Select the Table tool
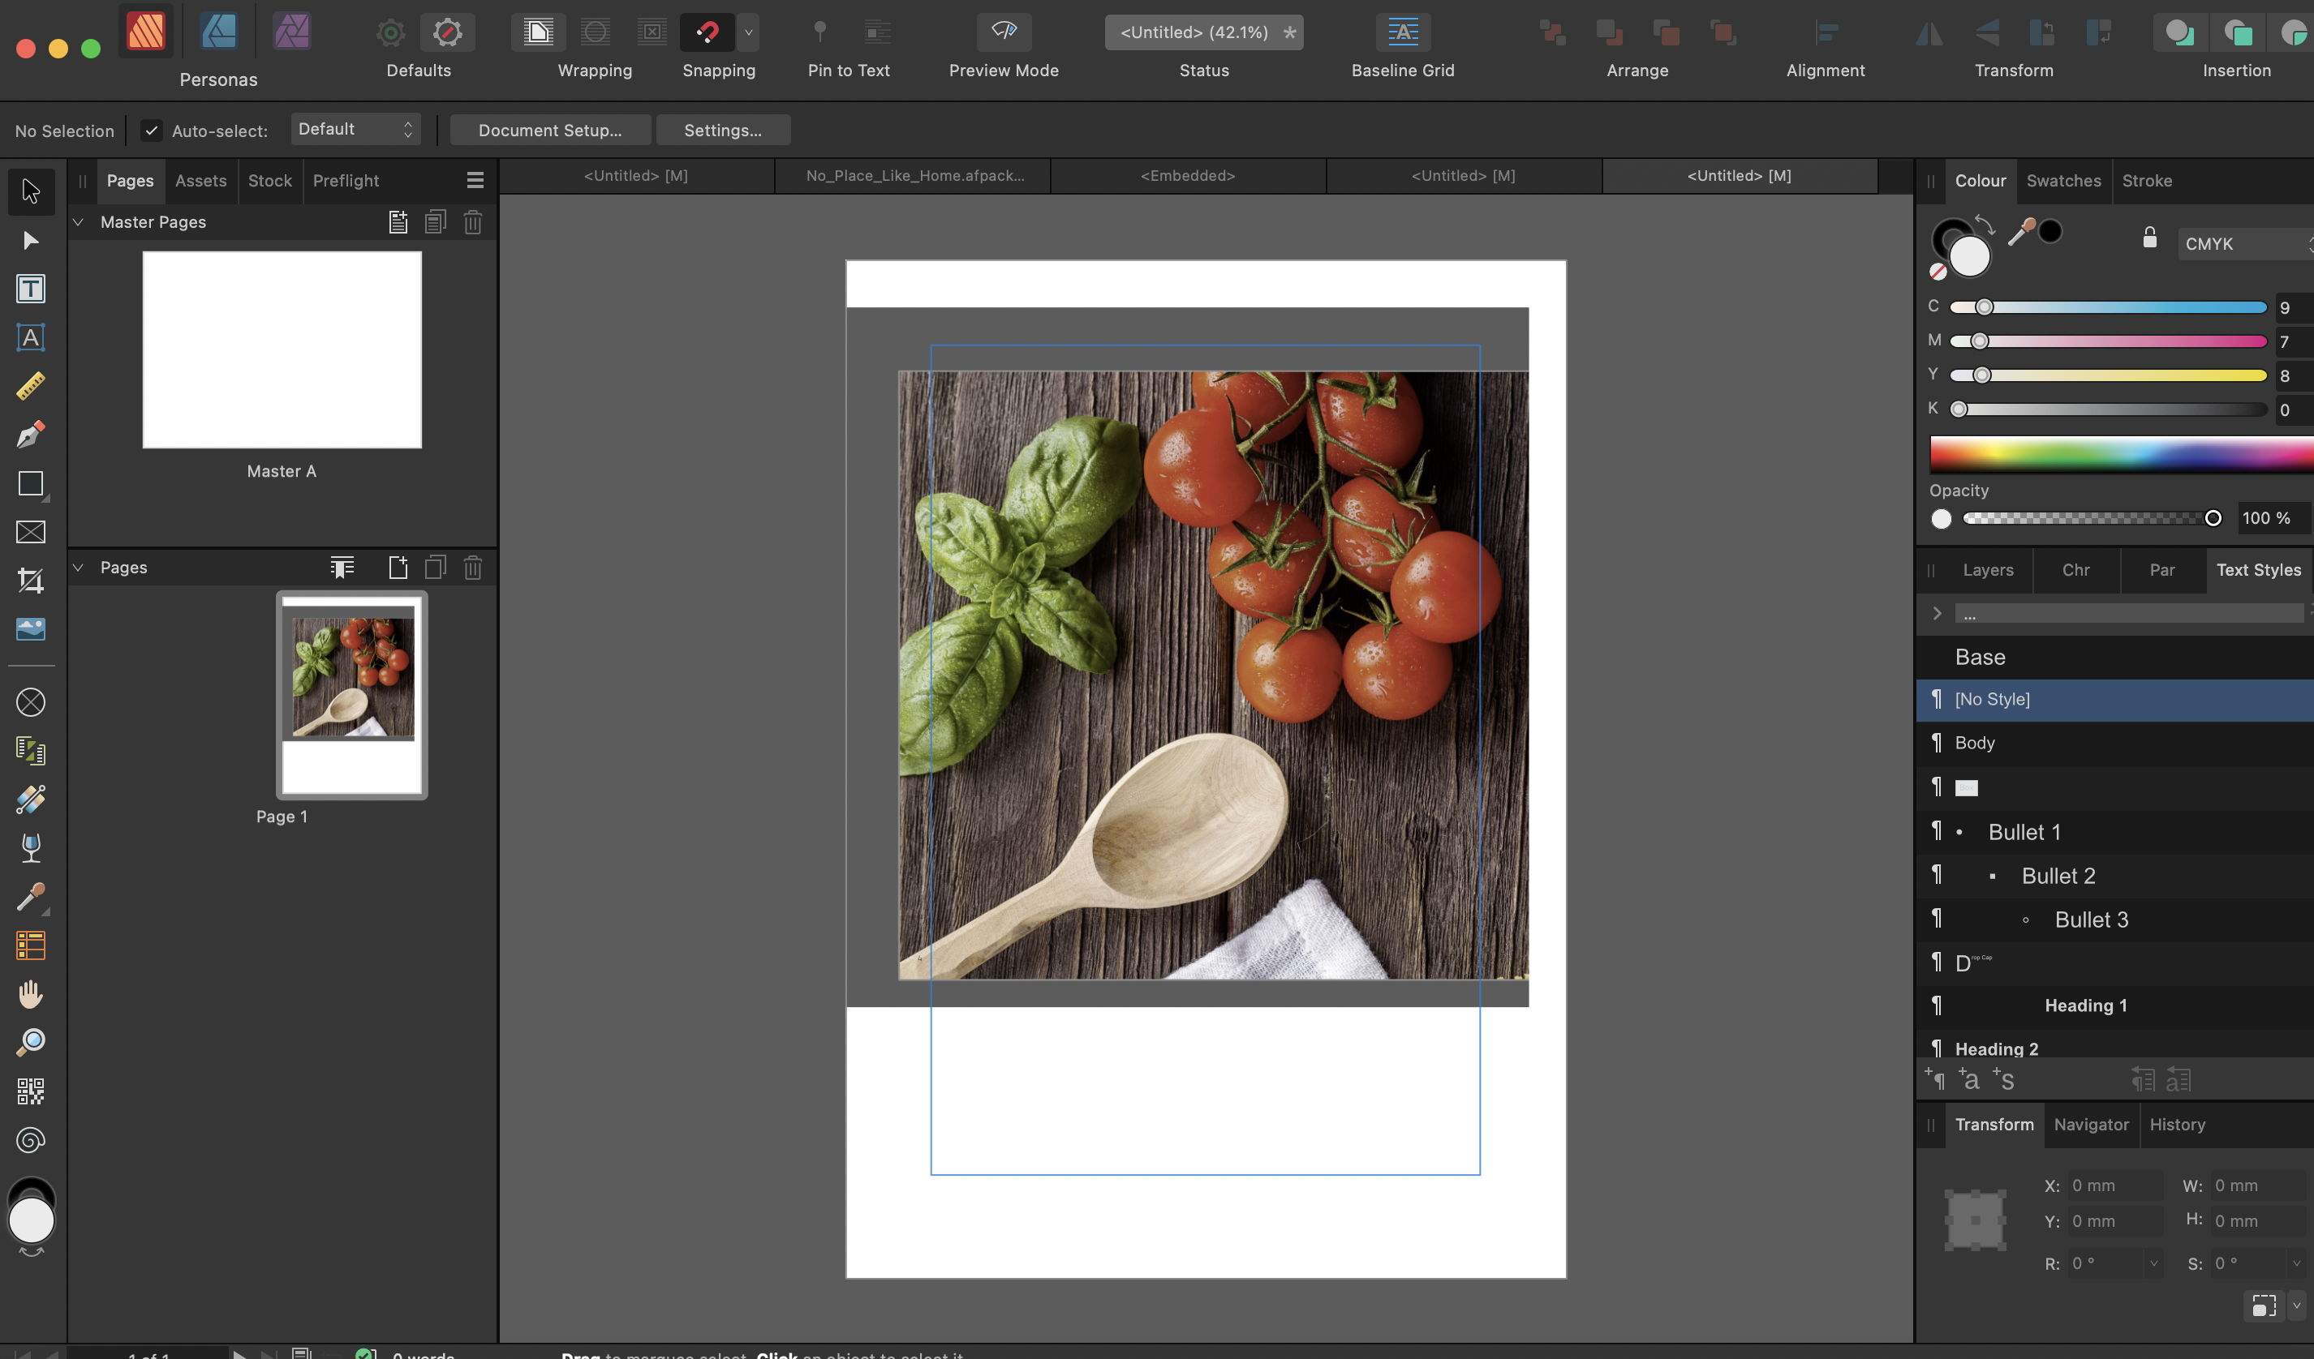The height and width of the screenshot is (1359, 2314). (x=30, y=946)
